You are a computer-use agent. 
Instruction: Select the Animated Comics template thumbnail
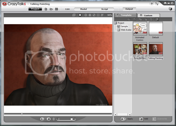pyautogui.click(x=140, y=28)
